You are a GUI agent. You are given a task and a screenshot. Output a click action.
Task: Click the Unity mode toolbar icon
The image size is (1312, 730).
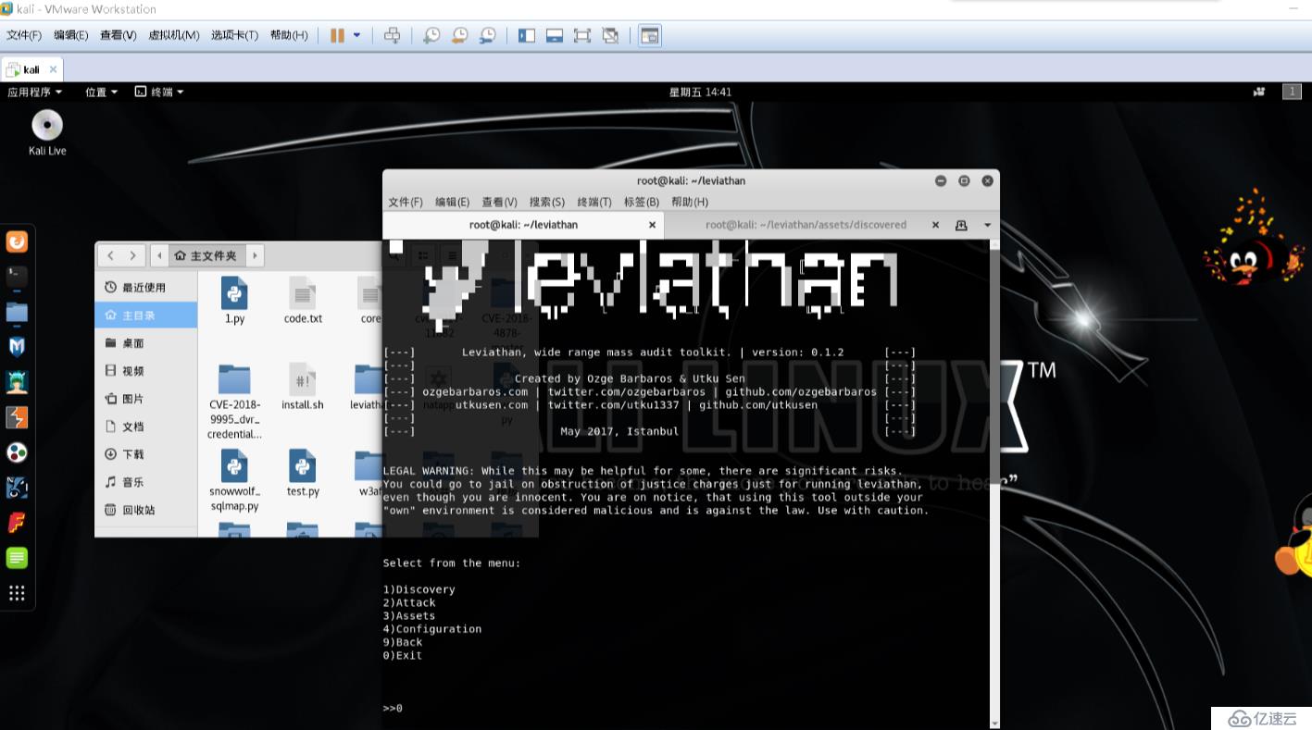tap(610, 35)
